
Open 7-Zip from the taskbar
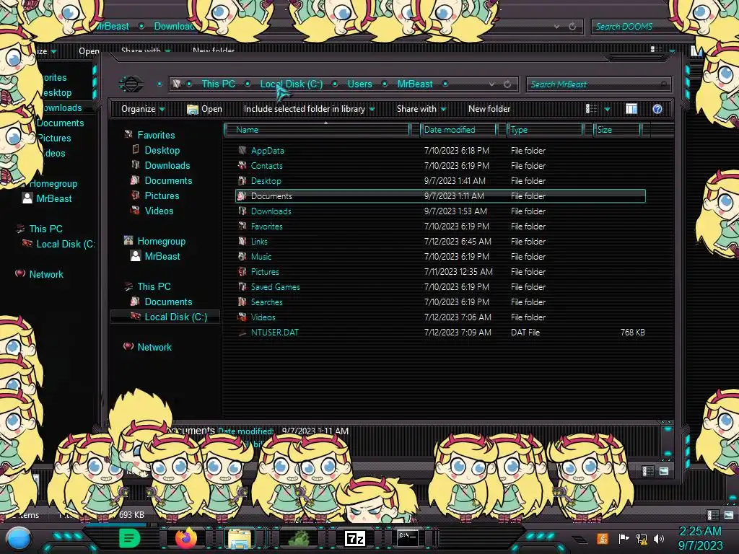(x=355, y=538)
